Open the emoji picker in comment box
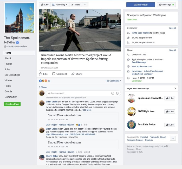This screenshot has width=182, height=169. point(113,93)
